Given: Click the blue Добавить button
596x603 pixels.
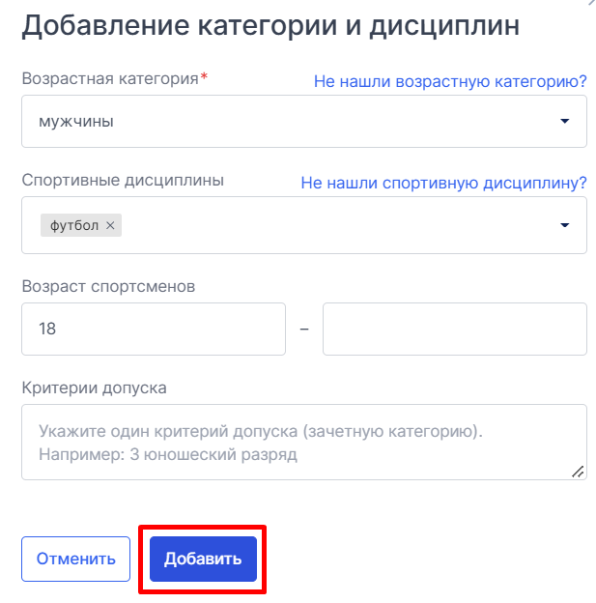Looking at the screenshot, I should 203,559.
